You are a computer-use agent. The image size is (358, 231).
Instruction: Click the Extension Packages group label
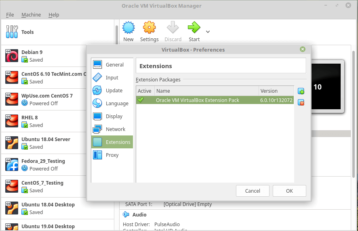tap(158, 80)
